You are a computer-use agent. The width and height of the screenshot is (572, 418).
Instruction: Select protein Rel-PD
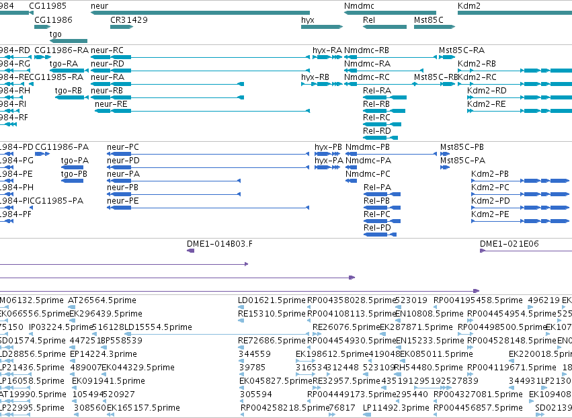tap(377, 228)
